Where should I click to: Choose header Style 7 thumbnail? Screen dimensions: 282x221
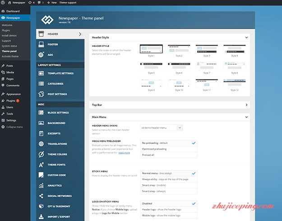(207, 66)
